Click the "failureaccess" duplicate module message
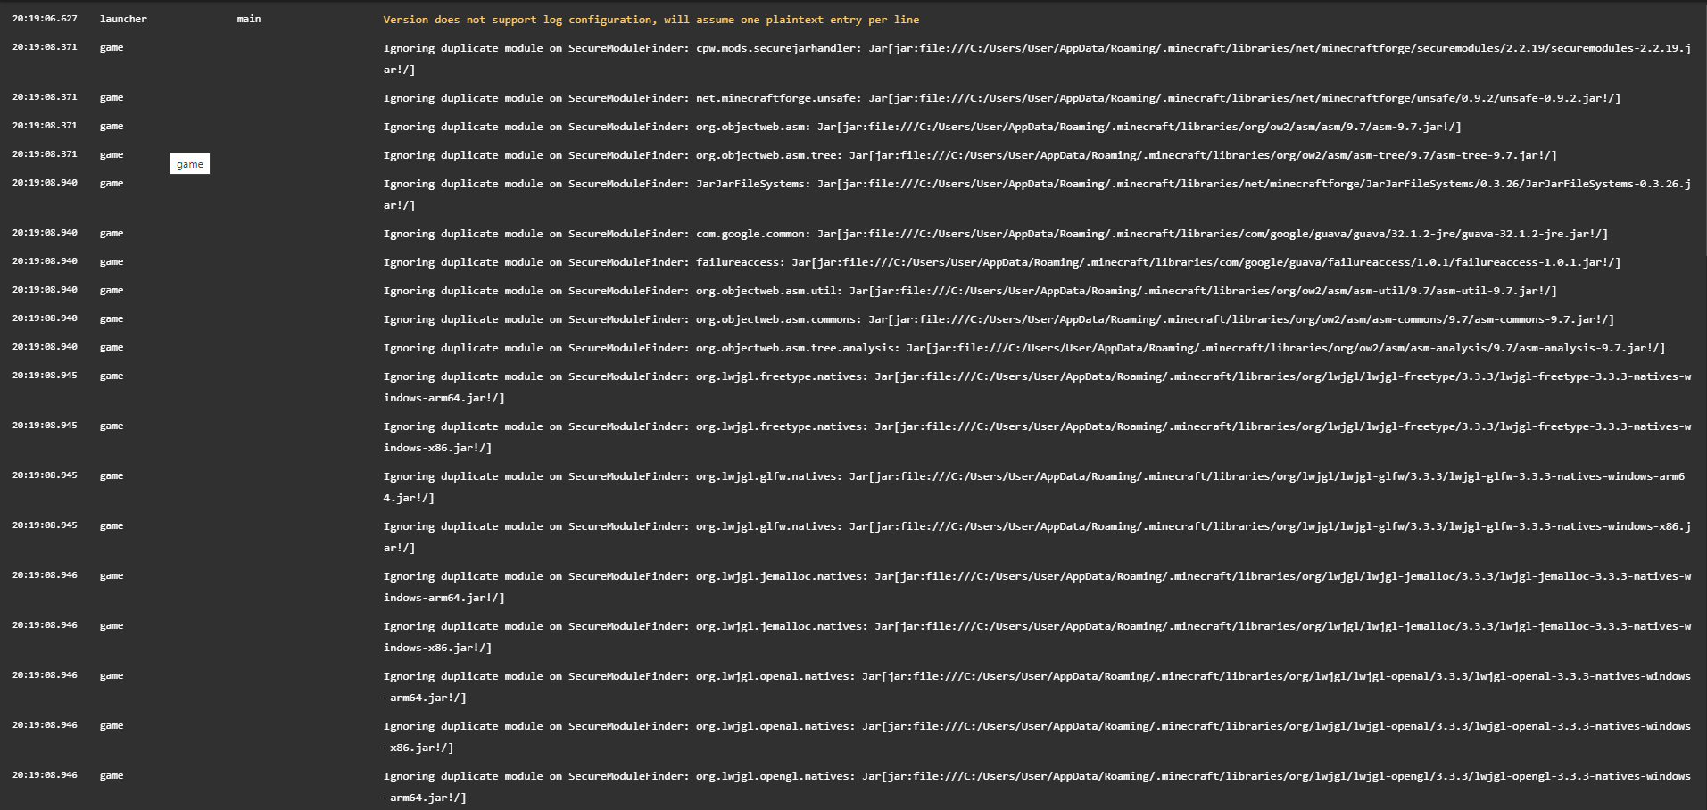 pos(1002,262)
